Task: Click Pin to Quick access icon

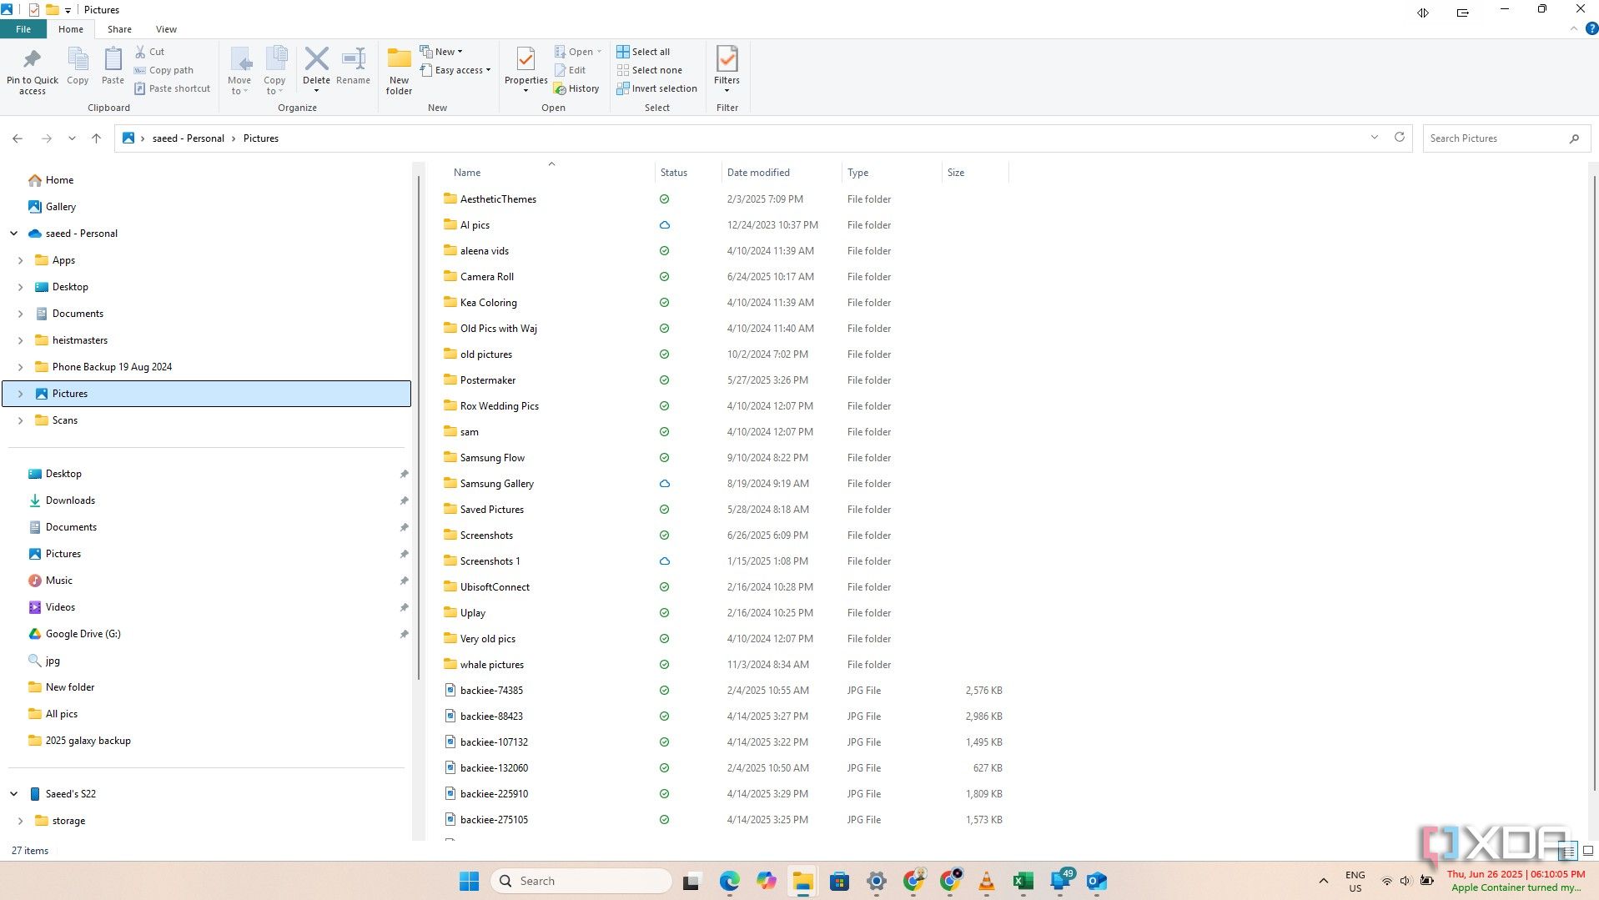Action: (x=33, y=71)
